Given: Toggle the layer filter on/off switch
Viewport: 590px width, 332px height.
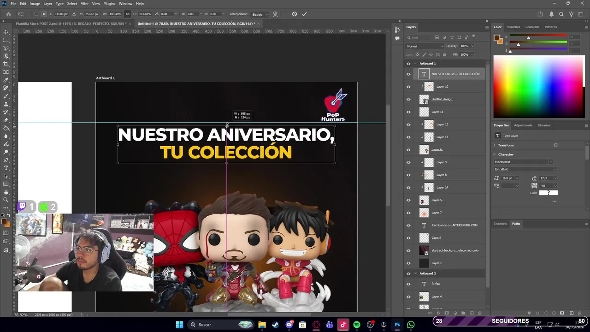Looking at the screenshot, I should (473, 36).
